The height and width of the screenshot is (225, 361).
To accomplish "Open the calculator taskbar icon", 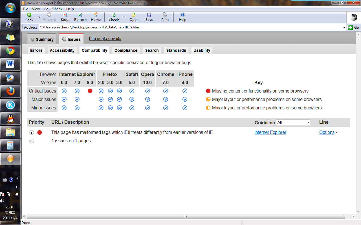I will tap(10, 145).
